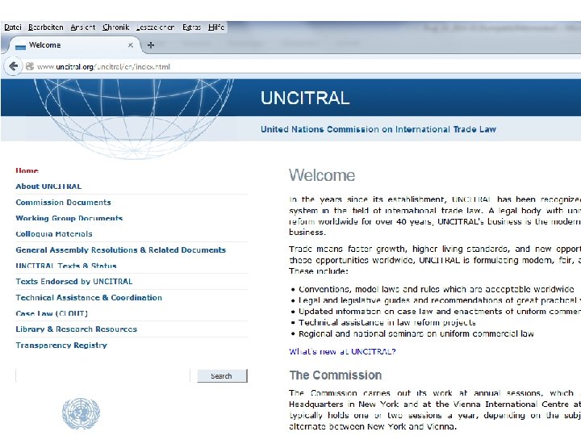Open the Lesezeichen menu
This screenshot has width=581, height=436.
pos(155,27)
